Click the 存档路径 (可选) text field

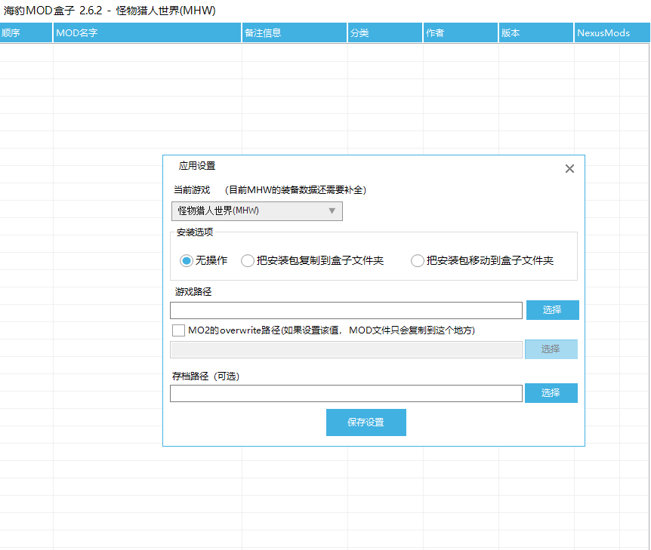(346, 393)
